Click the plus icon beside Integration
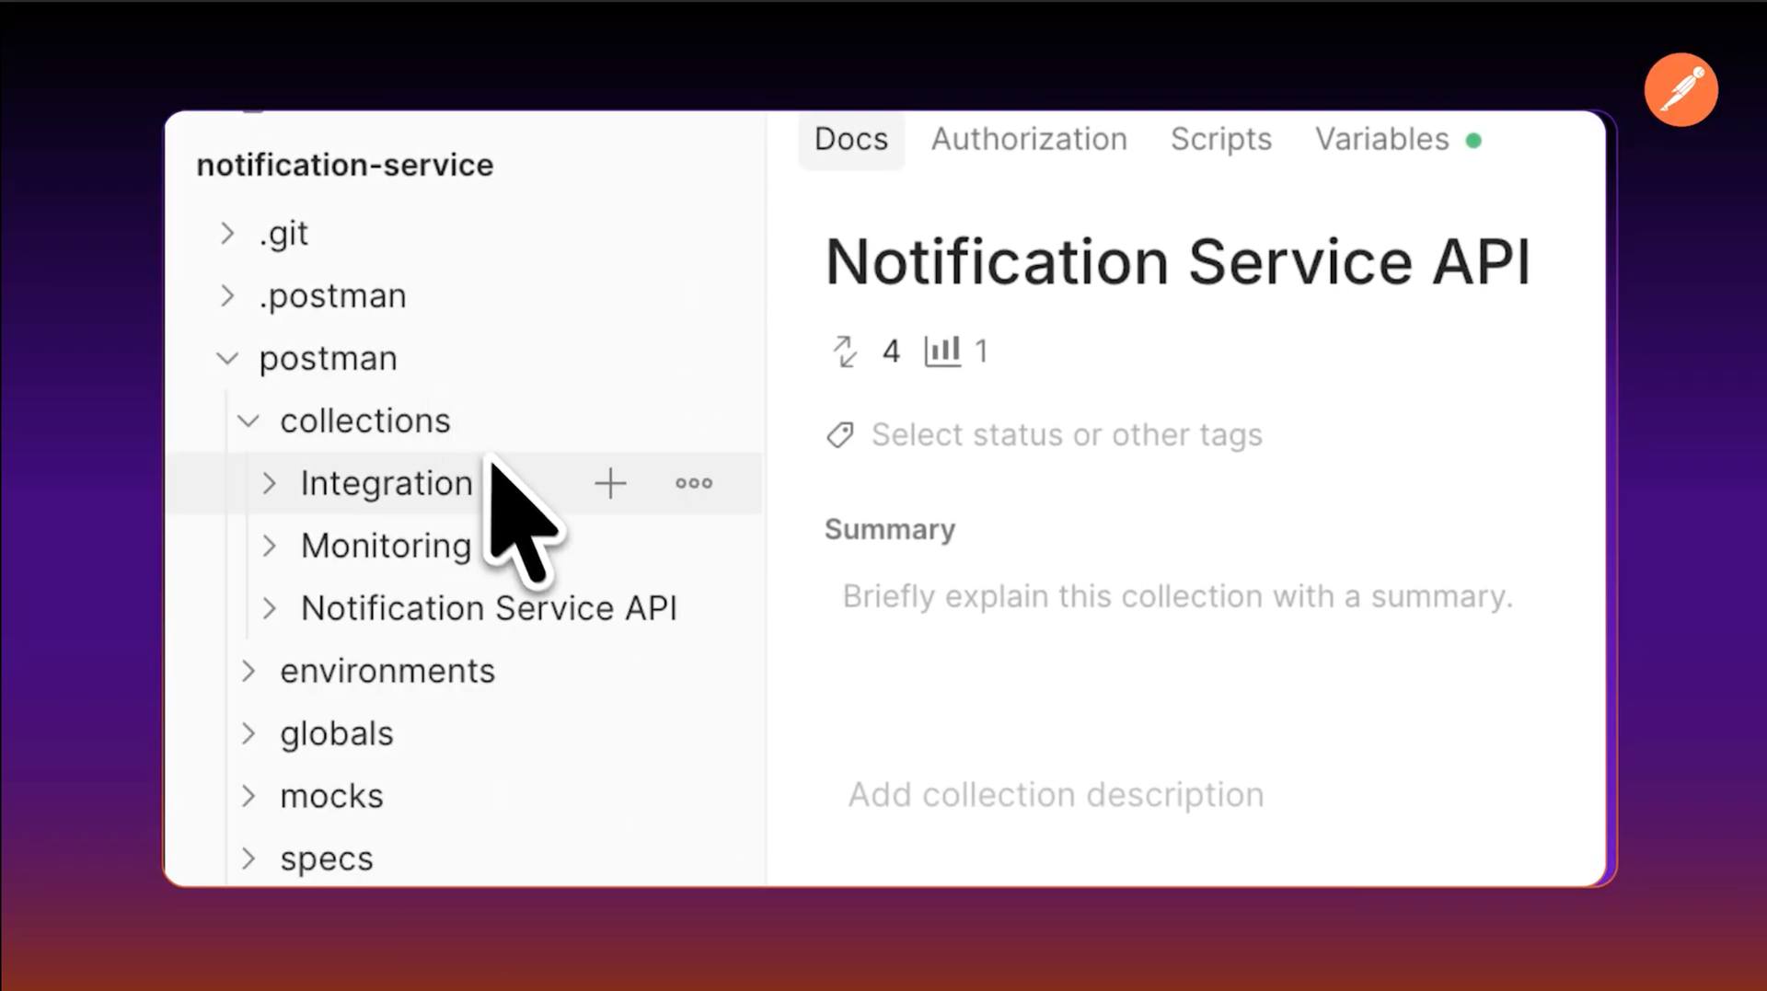1767x991 pixels. click(610, 483)
